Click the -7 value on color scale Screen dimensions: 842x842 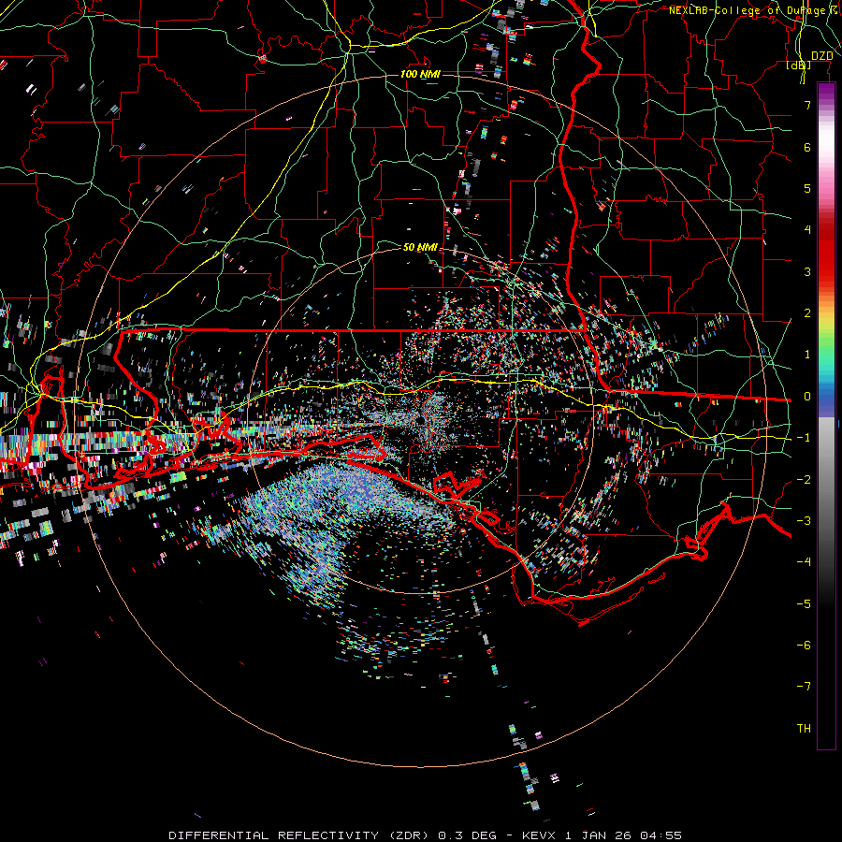coord(804,687)
